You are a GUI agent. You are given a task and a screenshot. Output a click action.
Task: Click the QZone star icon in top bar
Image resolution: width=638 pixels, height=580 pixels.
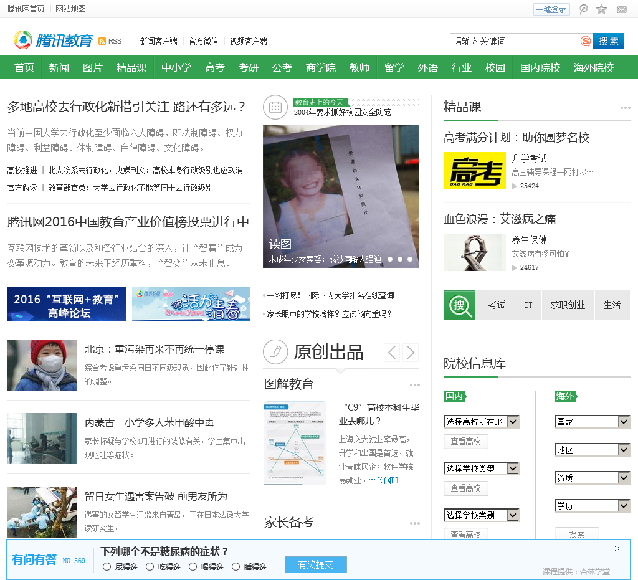601,9
